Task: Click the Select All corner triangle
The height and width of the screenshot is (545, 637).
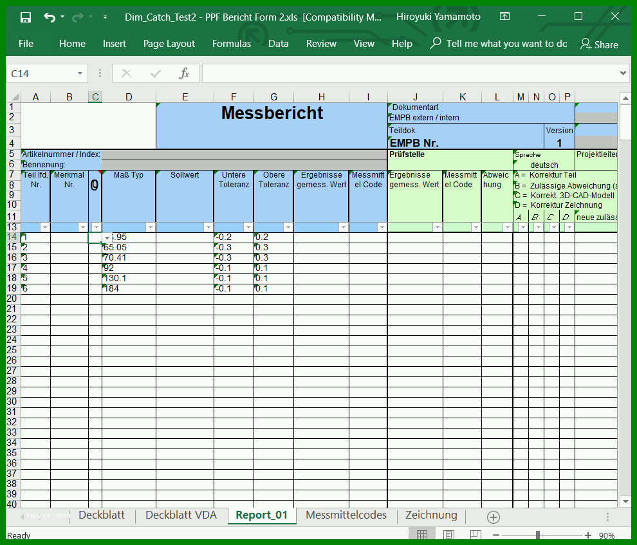Action: coord(15,97)
